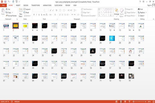Select slide thumbnail 40
The width and height of the screenshot is (155, 103).
[x=93, y=51]
